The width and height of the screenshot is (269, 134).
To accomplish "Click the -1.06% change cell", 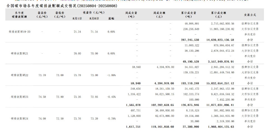I will click(111, 75).
